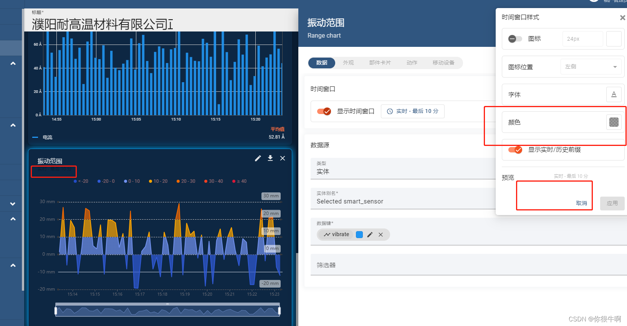Click the vibrate chip's trend line icon
This screenshot has height=326, width=627.
327,235
